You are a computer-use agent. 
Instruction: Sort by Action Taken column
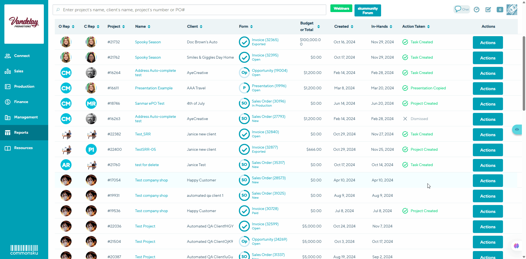tap(416, 27)
